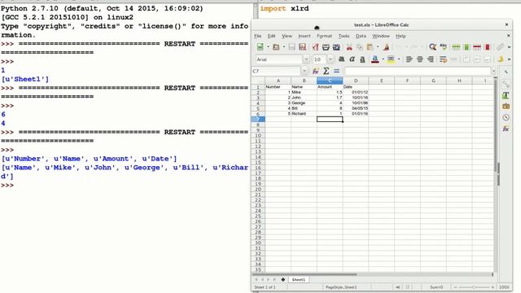The image size is (521, 293).
Task: Click the Delete Column red icon
Action: [488, 47]
